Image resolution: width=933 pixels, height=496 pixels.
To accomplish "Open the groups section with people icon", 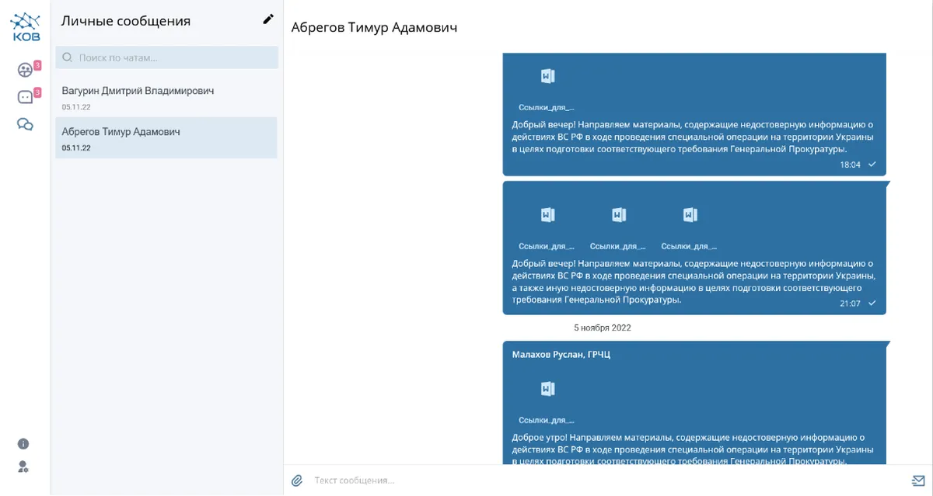I will point(25,70).
